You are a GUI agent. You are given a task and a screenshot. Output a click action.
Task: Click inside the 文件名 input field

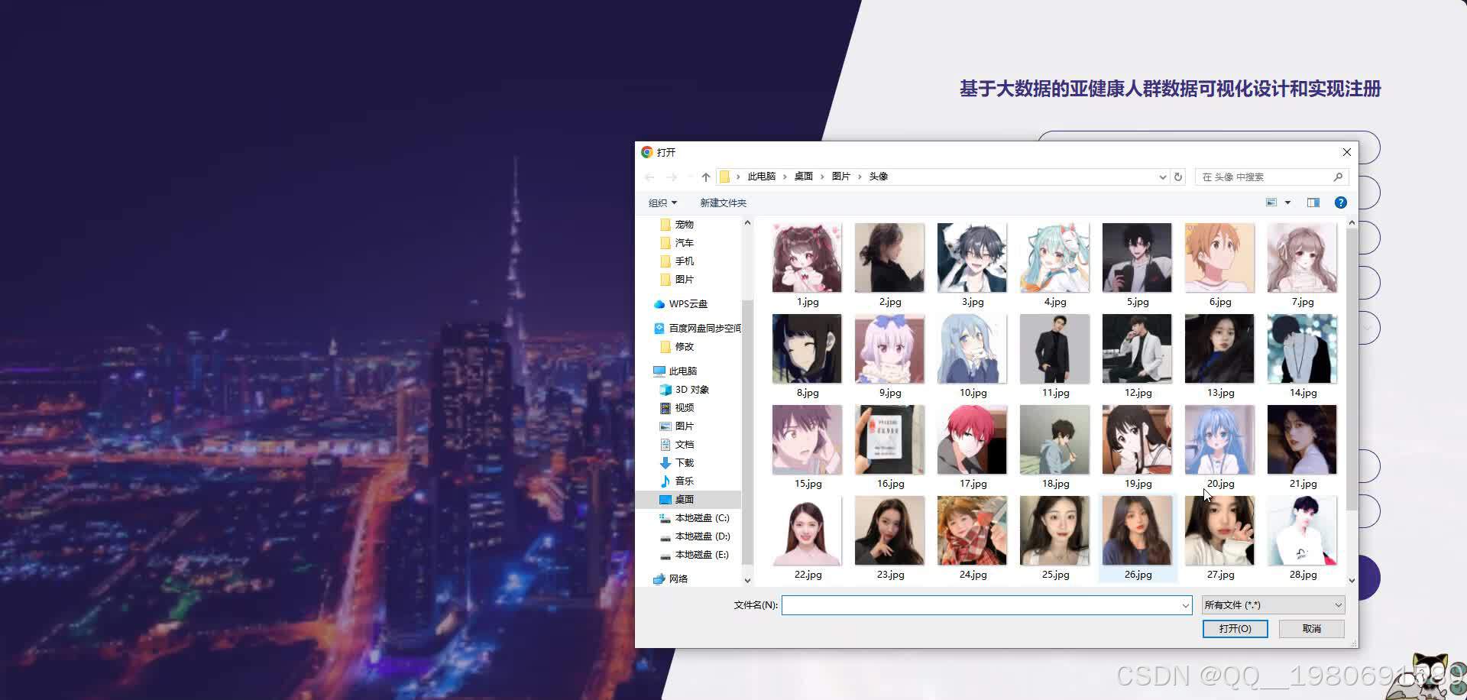[x=986, y=604]
